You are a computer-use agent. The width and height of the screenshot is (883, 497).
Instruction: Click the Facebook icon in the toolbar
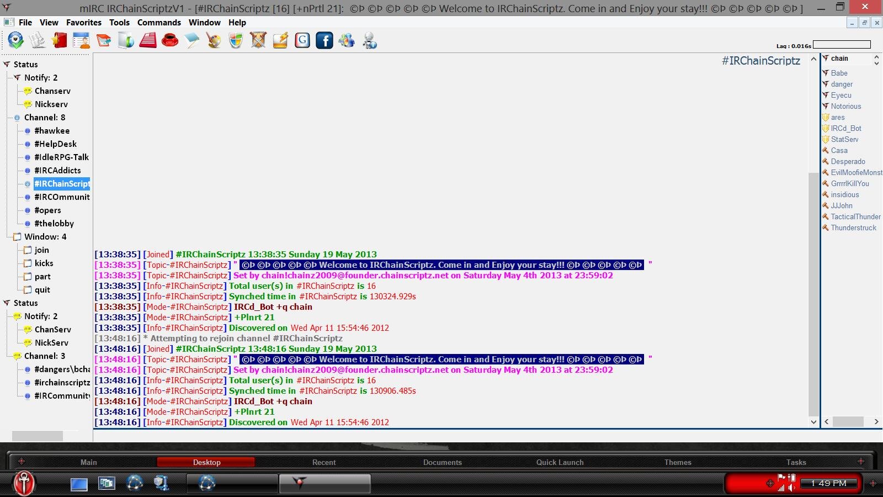click(325, 40)
